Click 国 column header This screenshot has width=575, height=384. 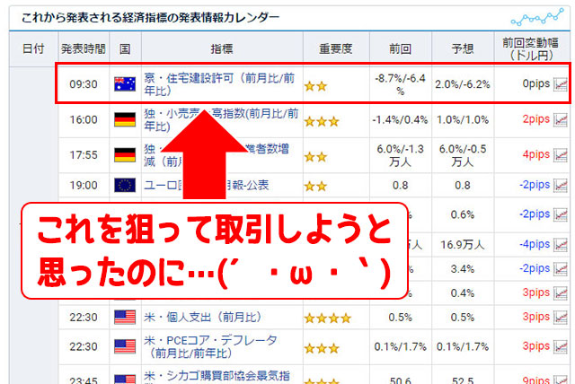coord(125,48)
